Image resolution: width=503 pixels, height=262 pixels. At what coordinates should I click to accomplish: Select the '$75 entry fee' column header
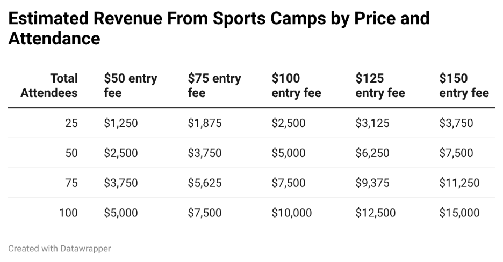(214, 86)
